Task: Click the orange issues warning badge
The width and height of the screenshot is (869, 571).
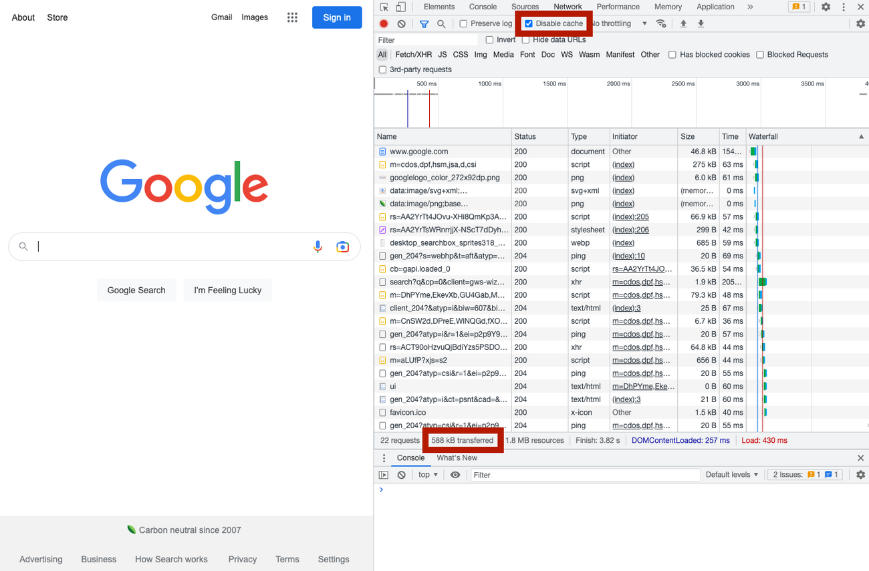Action: pos(797,7)
